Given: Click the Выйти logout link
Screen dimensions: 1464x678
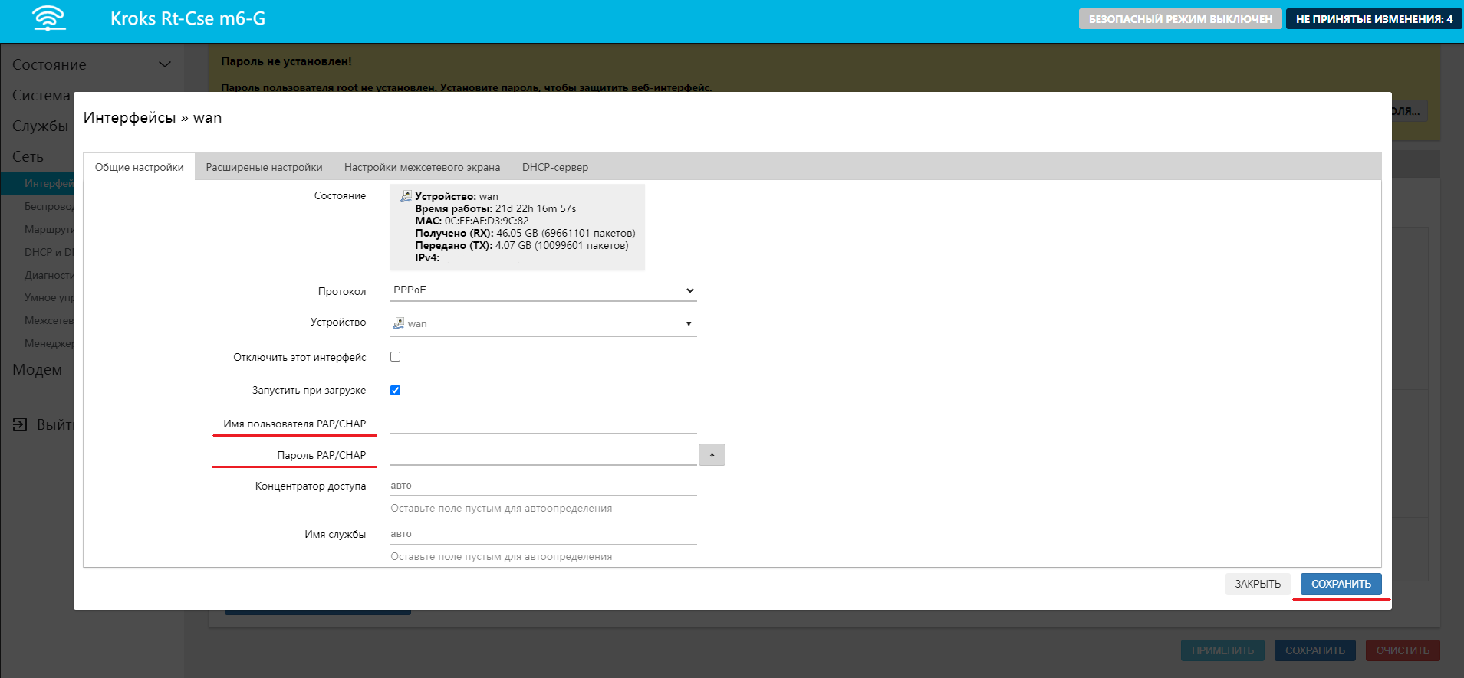Looking at the screenshot, I should [55, 424].
